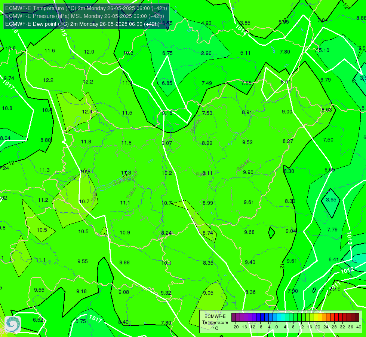
Task: Click the 9.40 temperature value
Action: (x=250, y=262)
